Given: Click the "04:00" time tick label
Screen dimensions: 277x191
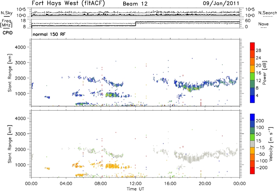Looking at the screenshot, I should click(x=66, y=184).
